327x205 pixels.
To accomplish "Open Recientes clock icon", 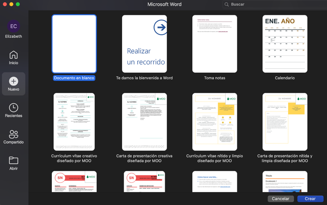I will coord(14,108).
